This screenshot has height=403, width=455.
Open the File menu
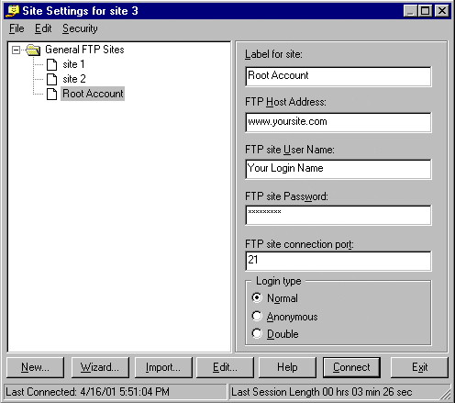tap(17, 28)
